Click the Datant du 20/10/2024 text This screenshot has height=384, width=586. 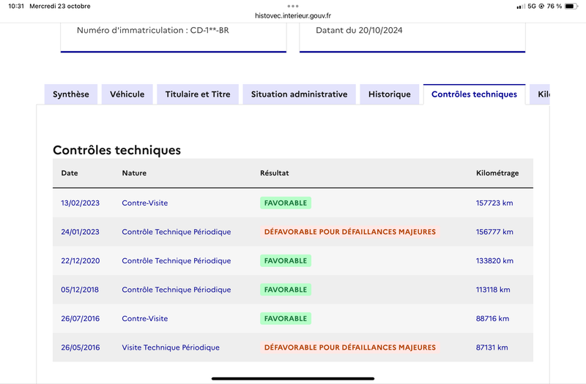click(x=359, y=30)
